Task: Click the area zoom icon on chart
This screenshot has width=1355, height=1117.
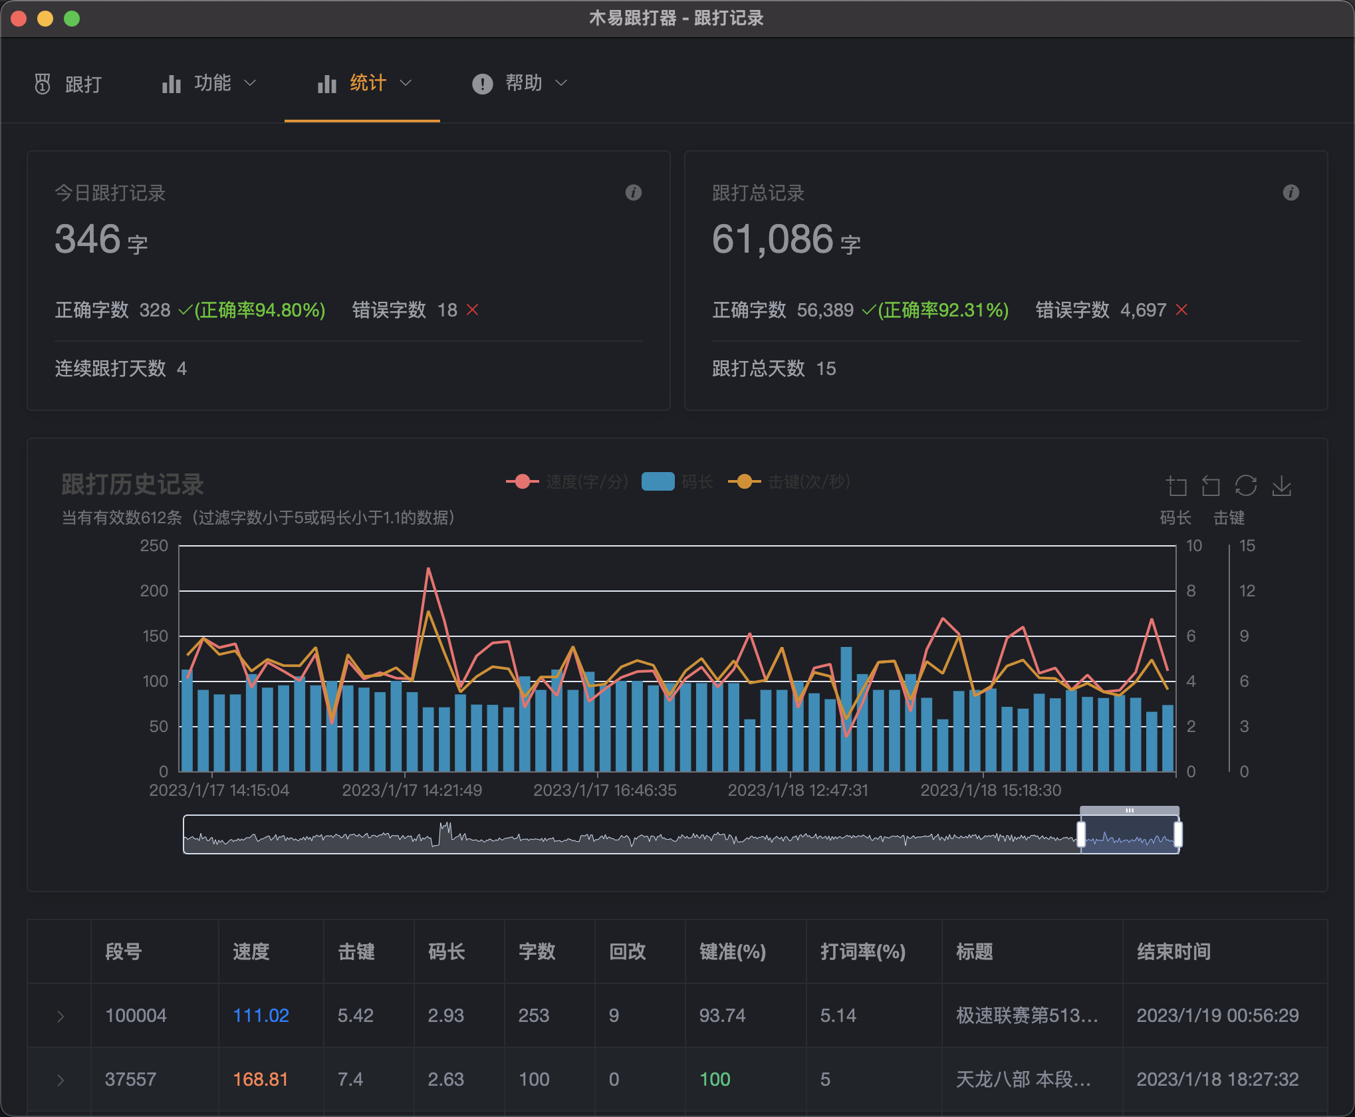Action: pyautogui.click(x=1176, y=486)
